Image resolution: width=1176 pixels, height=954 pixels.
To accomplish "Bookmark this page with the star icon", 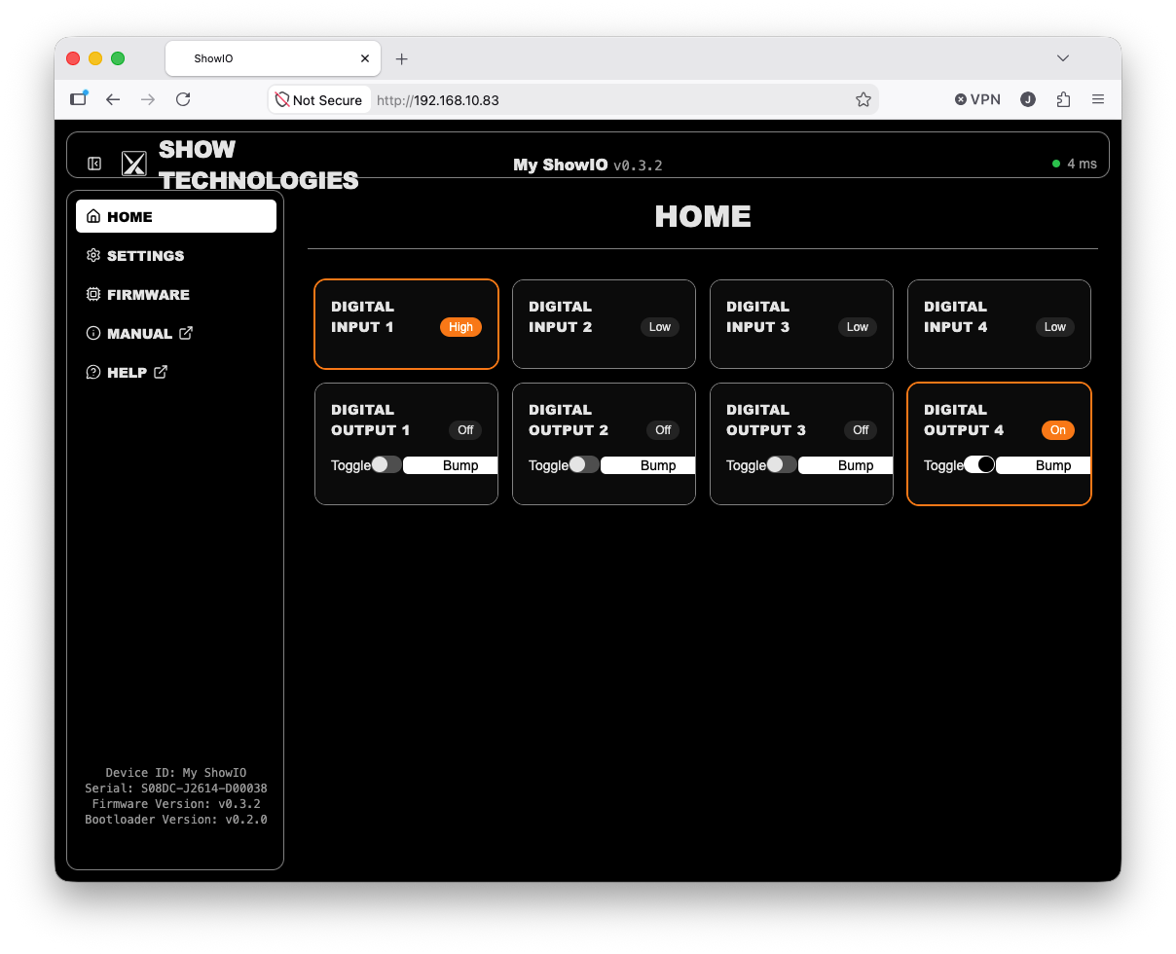I will [864, 99].
